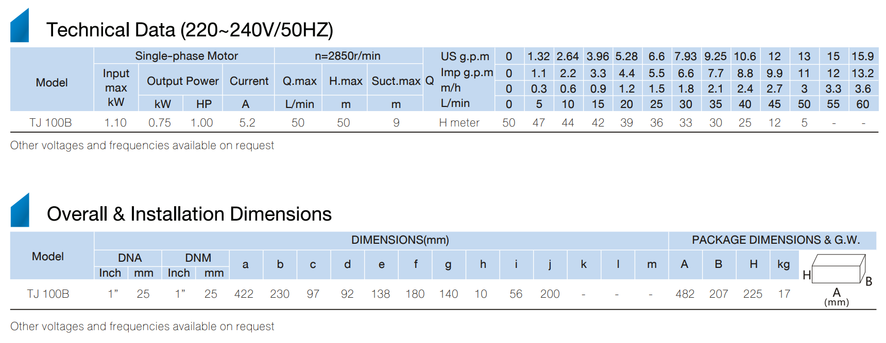Screen dimensions: 886x343
Task: Click the n=2850r/min header cell
Action: click(x=348, y=56)
